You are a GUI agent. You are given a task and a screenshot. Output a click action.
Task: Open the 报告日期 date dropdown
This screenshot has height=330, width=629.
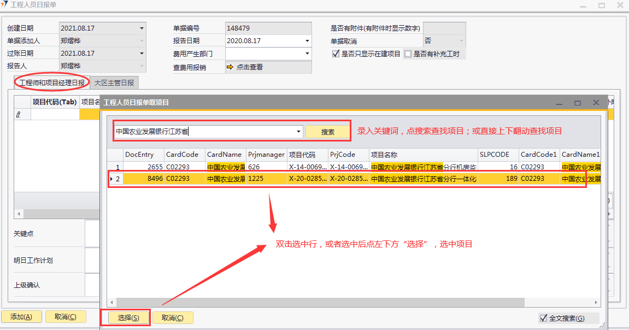coord(307,41)
